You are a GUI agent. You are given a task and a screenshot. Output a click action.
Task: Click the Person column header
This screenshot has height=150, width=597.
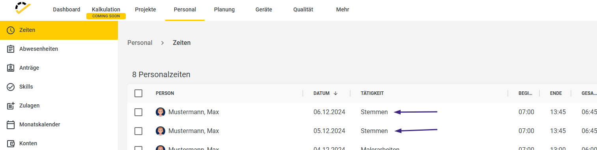pos(165,93)
